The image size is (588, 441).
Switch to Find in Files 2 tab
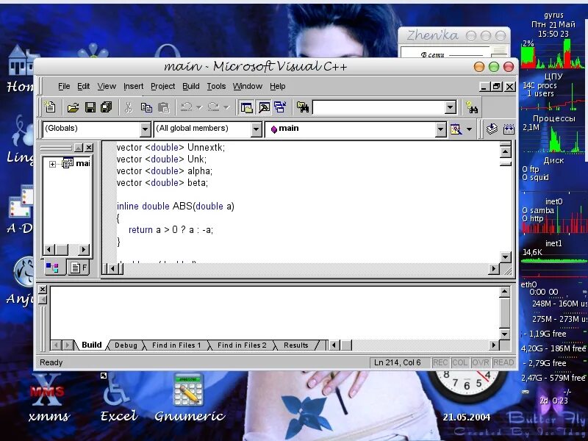(242, 345)
